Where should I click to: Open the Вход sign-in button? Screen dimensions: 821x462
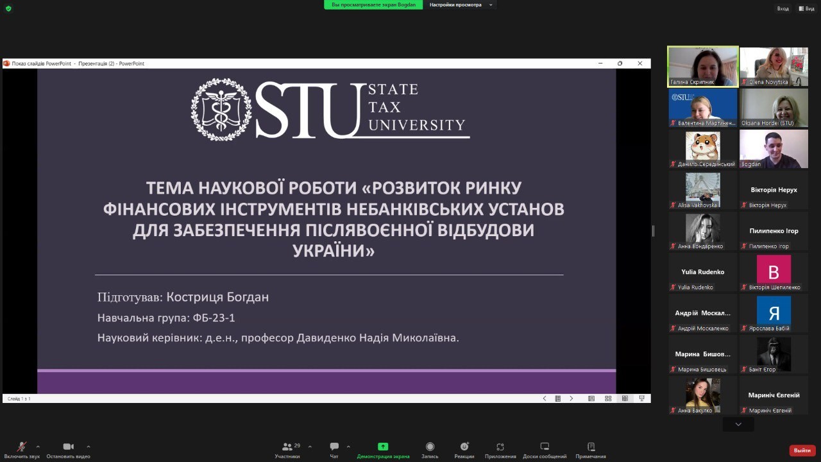[x=783, y=8]
